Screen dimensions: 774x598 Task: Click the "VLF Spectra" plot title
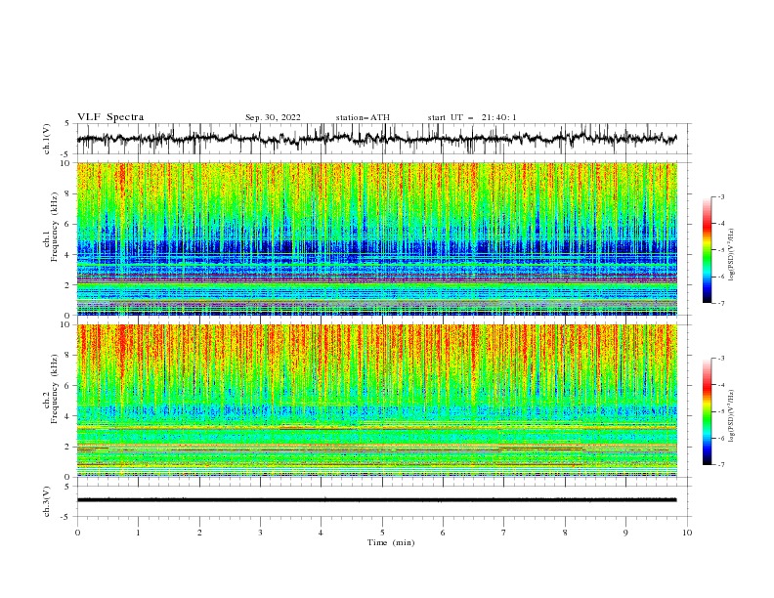coord(110,117)
